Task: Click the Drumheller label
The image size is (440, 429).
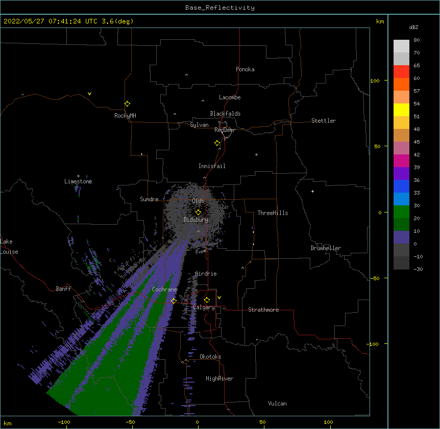Action: pos(326,248)
